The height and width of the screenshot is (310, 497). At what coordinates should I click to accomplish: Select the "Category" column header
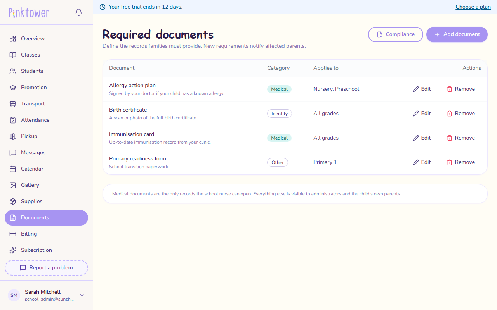click(278, 68)
